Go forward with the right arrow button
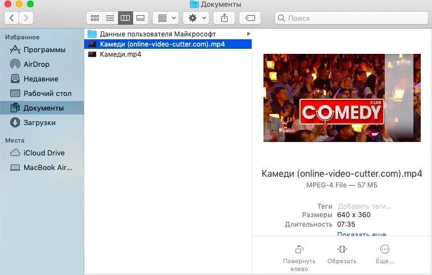The width and height of the screenshot is (432, 275). point(26,18)
